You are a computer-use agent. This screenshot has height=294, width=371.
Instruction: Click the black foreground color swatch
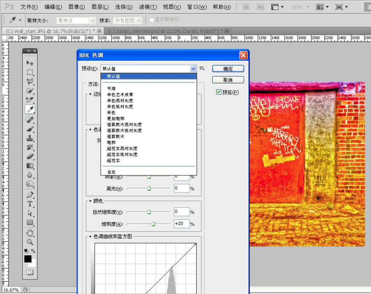(28, 259)
